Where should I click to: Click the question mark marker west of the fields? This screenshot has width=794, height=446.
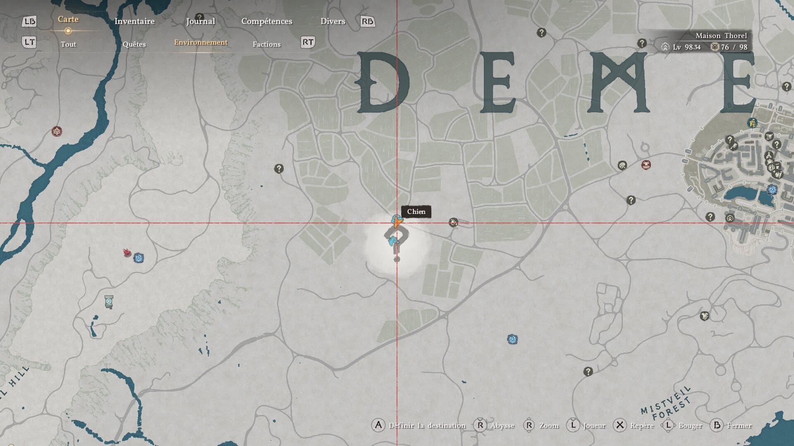pos(279,168)
